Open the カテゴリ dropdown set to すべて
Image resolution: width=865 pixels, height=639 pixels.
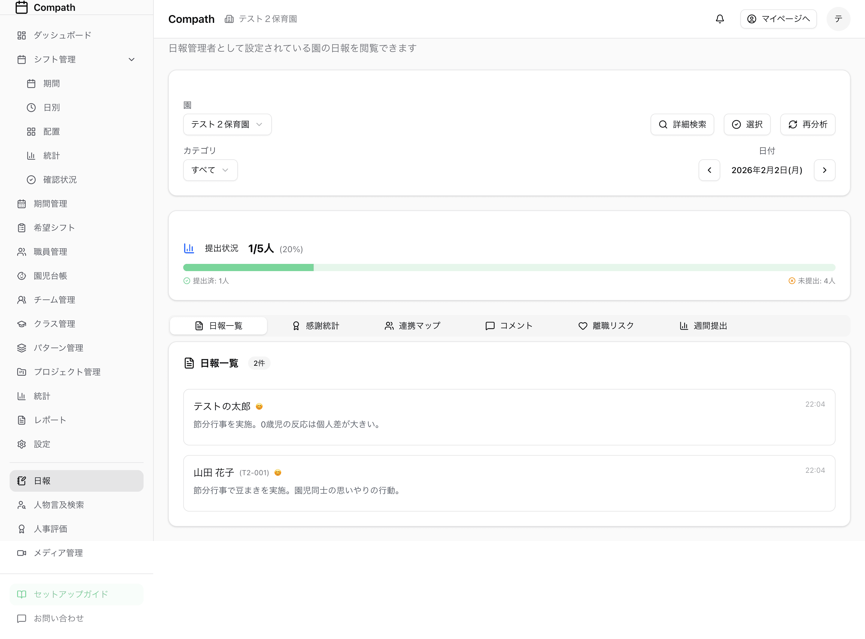tap(210, 170)
